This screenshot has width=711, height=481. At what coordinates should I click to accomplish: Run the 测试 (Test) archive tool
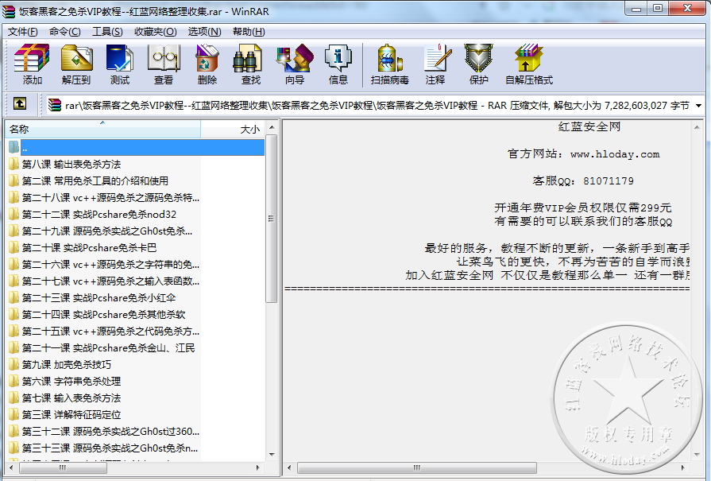[x=120, y=64]
